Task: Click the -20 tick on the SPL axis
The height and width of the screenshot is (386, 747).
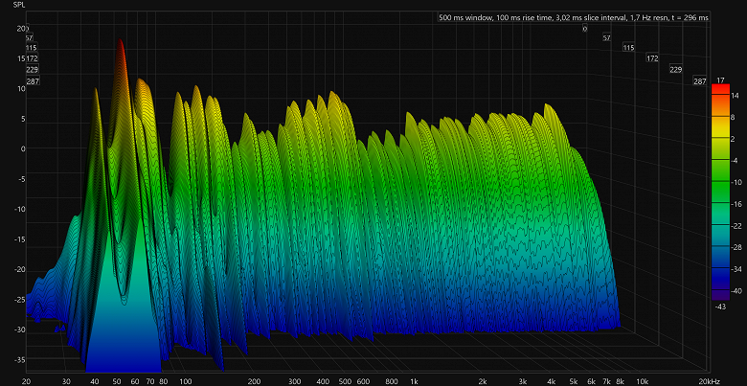Action: [20, 270]
